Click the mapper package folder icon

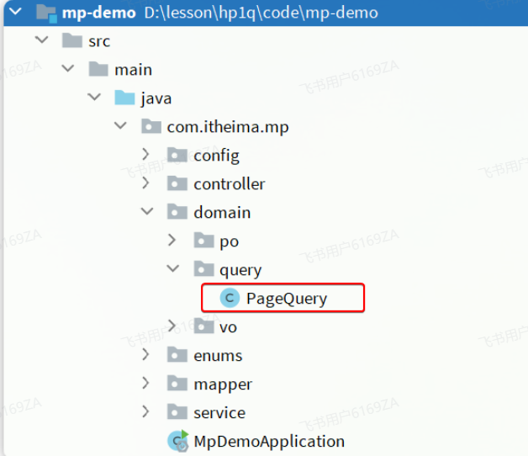(177, 384)
